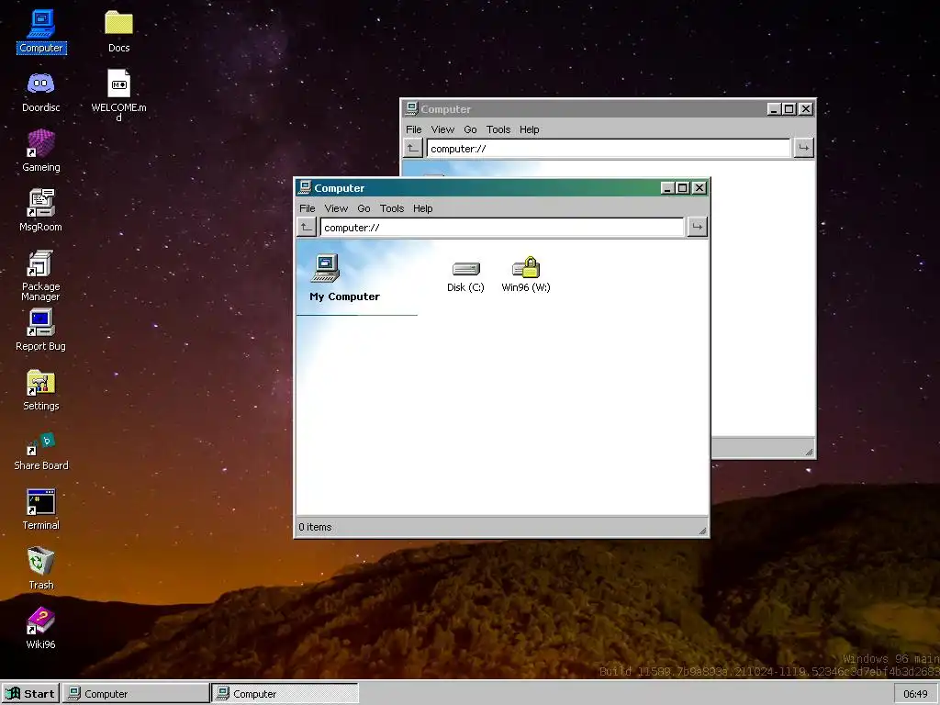Select the Disk (C:) drive icon
Screen dimensions: 940x705
[465, 275]
